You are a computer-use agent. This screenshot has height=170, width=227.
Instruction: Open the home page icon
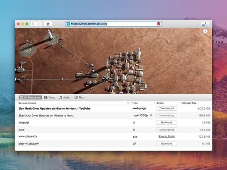click(x=48, y=24)
